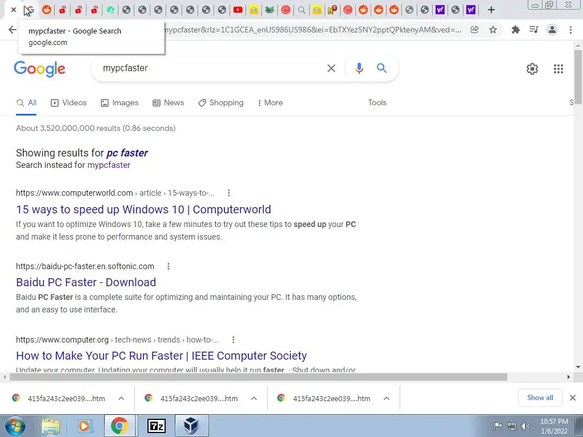The width and height of the screenshot is (583, 437).
Task: Open a new tab with plus button
Action: pos(491,10)
